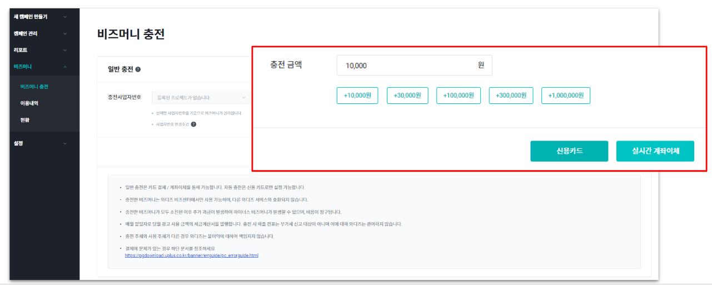Choose the +100,000원 quick amount

[x=458, y=96]
